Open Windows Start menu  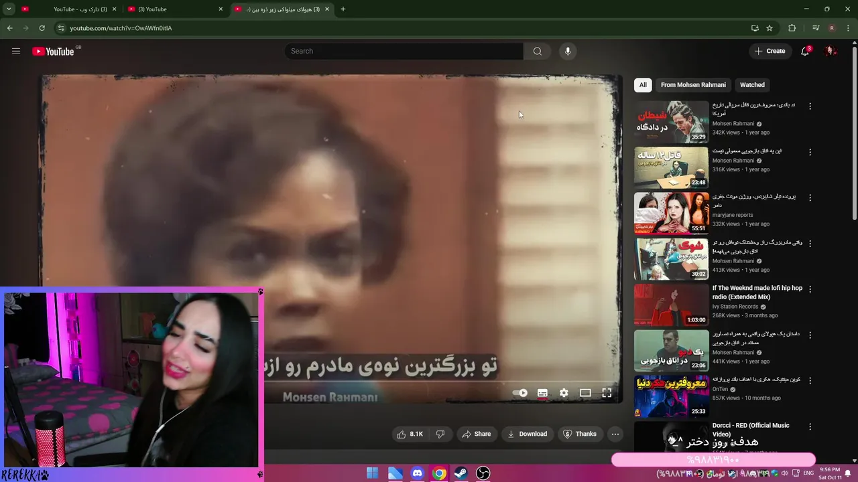pos(372,473)
